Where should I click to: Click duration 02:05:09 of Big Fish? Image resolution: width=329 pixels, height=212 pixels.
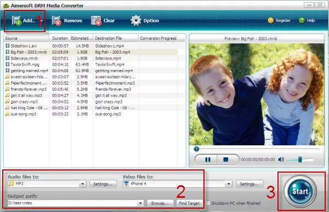pyautogui.click(x=60, y=52)
